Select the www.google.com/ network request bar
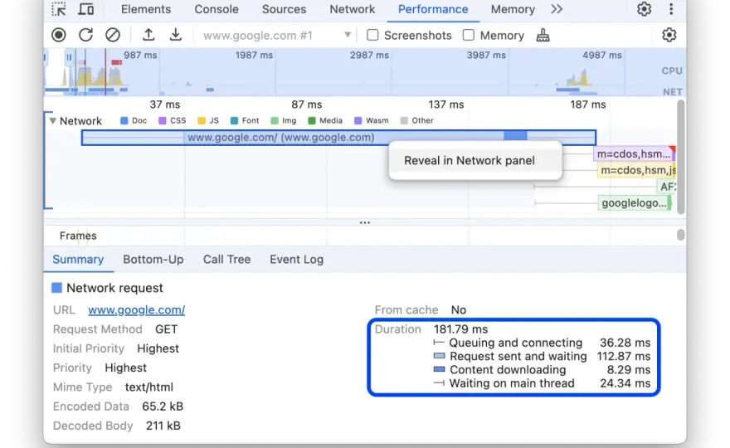The image size is (730, 448). 338,138
